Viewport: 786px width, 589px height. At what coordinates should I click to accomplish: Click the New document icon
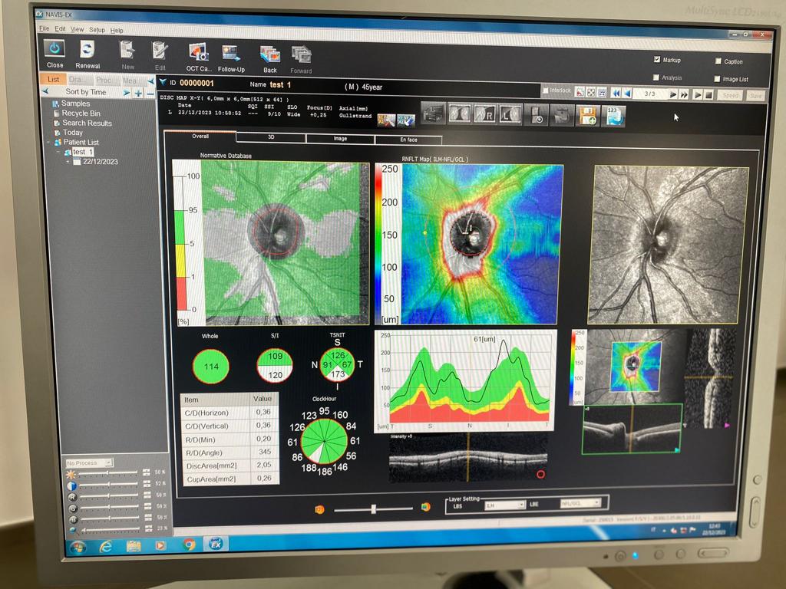[x=127, y=51]
